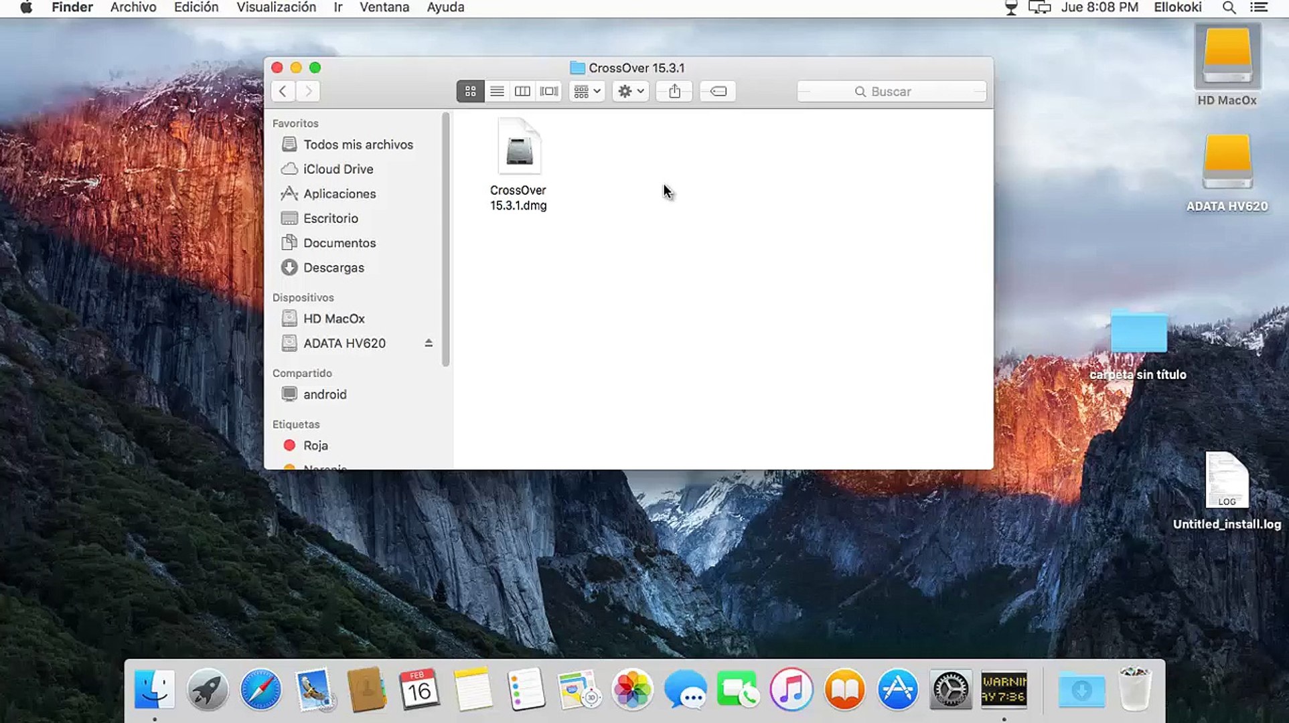Click in the Buscar search field

[x=891, y=91]
